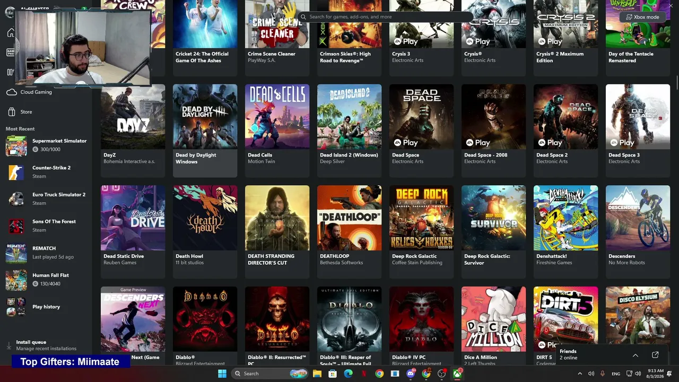The width and height of the screenshot is (679, 382).
Task: Click the Windows taskbar Search box
Action: 271,374
